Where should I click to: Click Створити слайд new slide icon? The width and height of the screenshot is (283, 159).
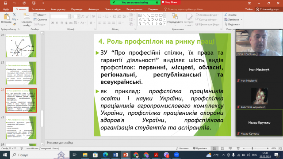27,16
